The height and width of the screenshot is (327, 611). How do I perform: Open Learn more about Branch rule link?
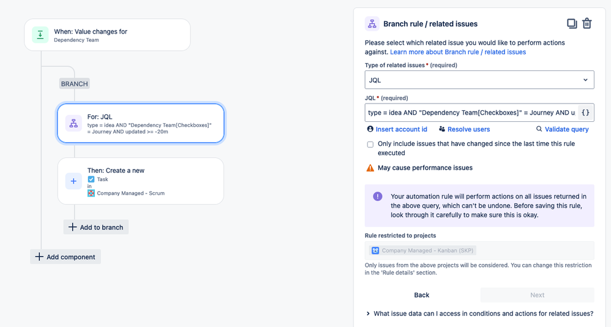(x=458, y=52)
